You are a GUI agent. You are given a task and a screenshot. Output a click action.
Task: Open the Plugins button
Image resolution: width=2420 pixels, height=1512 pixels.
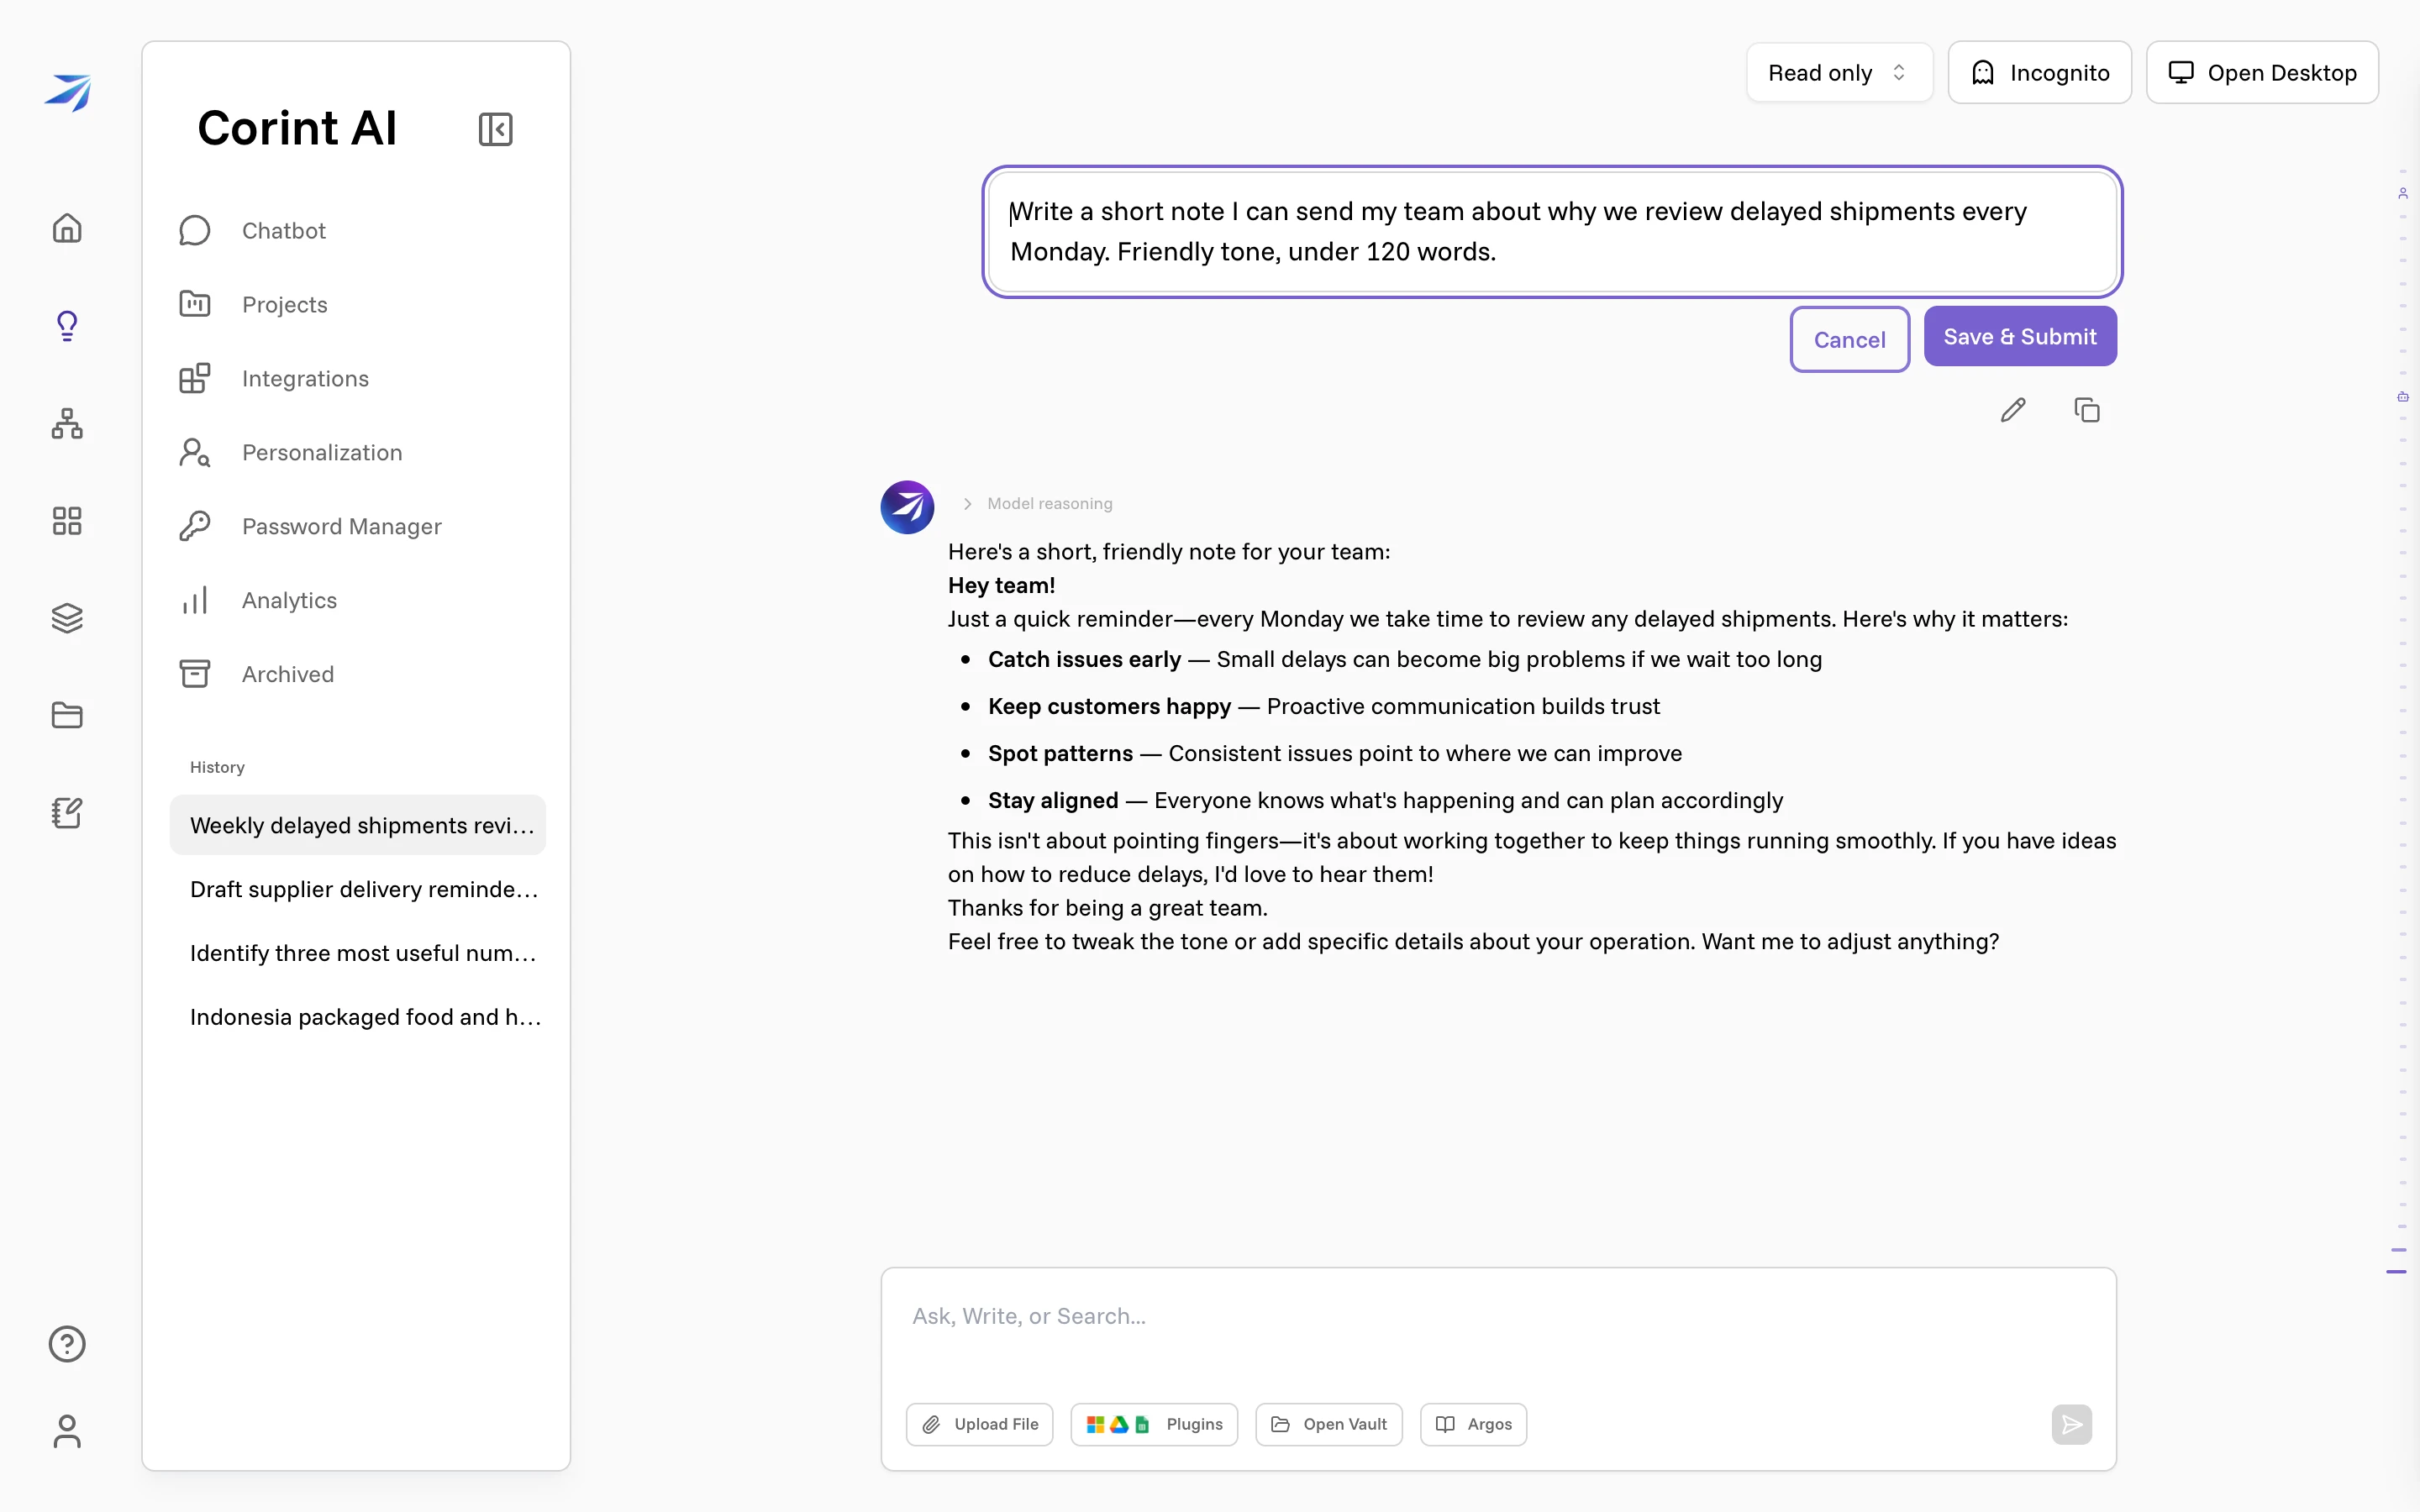(x=1154, y=1424)
